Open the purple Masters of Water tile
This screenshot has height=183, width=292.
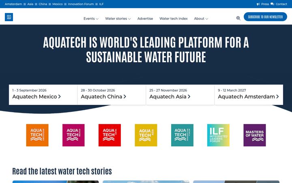click(255, 135)
